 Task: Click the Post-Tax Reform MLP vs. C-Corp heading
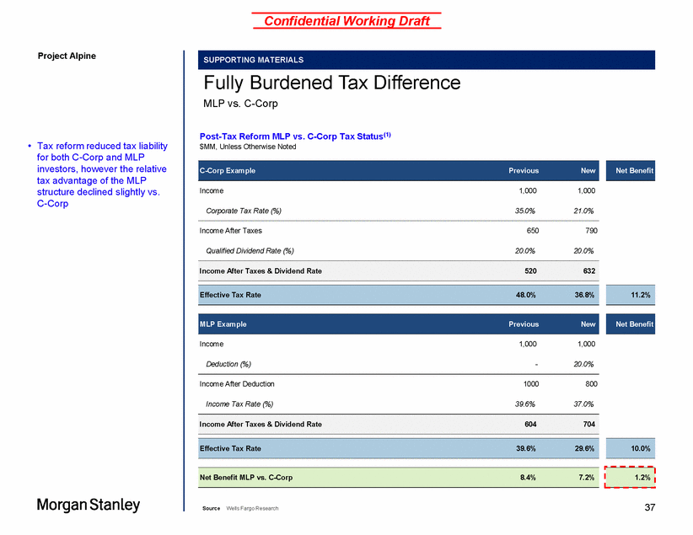tap(295, 136)
